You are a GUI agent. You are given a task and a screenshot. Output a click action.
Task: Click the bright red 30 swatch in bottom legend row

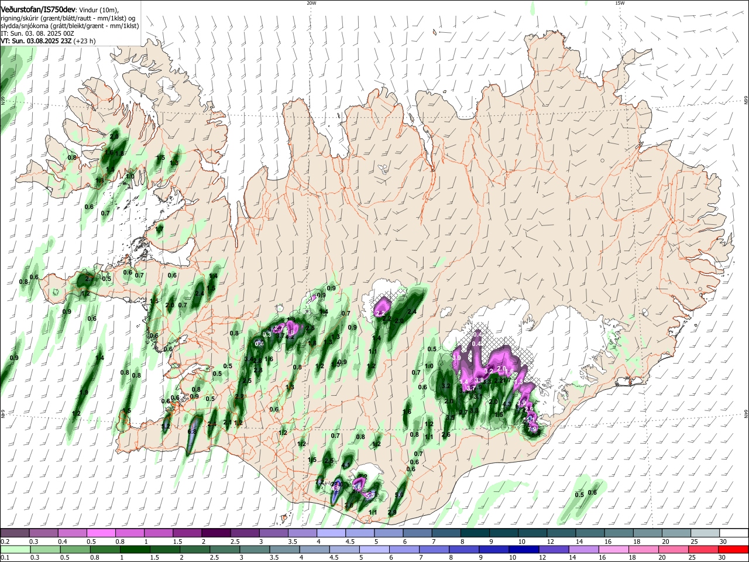coord(733,550)
